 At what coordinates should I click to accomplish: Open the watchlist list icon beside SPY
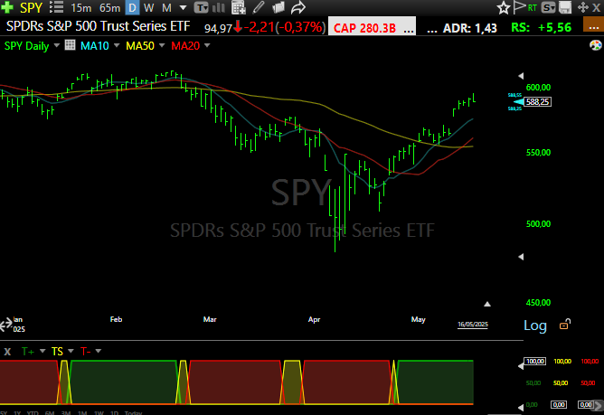[57, 7]
